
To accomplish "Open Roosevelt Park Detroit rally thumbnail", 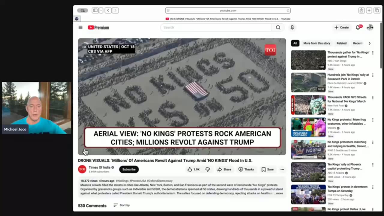I will coord(308,82).
